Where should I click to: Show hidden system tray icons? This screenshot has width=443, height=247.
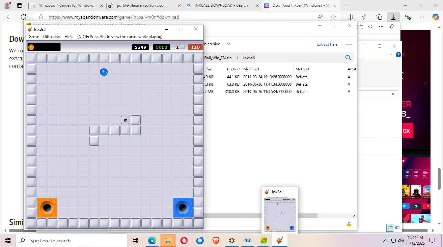385,241
